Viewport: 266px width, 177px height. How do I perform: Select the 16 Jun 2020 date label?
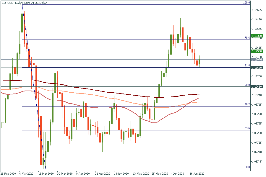(197, 174)
